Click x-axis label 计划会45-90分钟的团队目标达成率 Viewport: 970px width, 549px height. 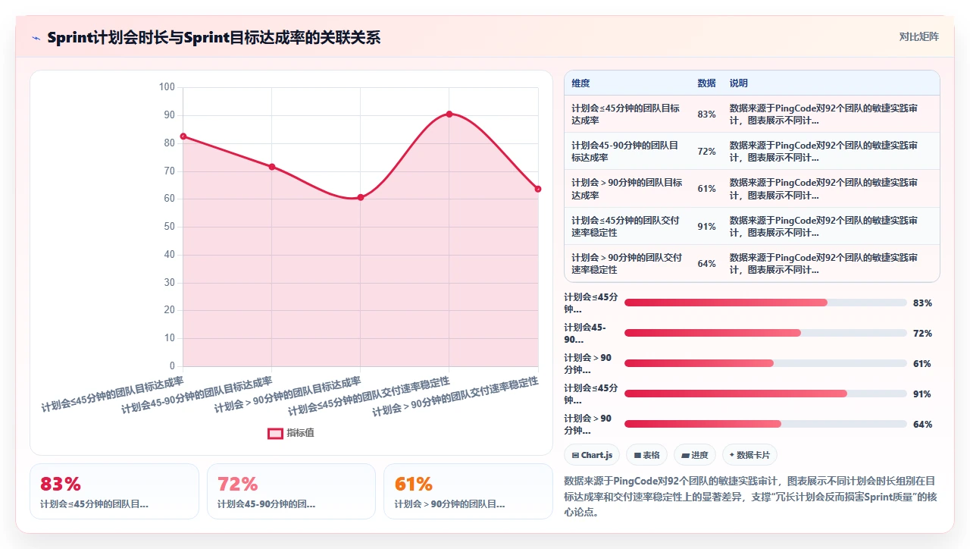pyautogui.click(x=196, y=395)
